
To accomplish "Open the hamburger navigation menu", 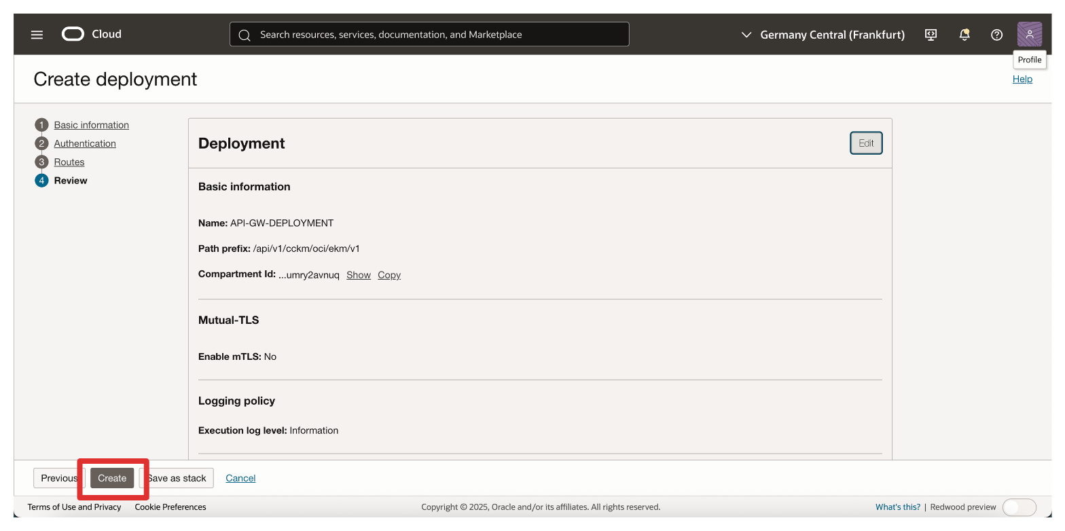I will (37, 35).
